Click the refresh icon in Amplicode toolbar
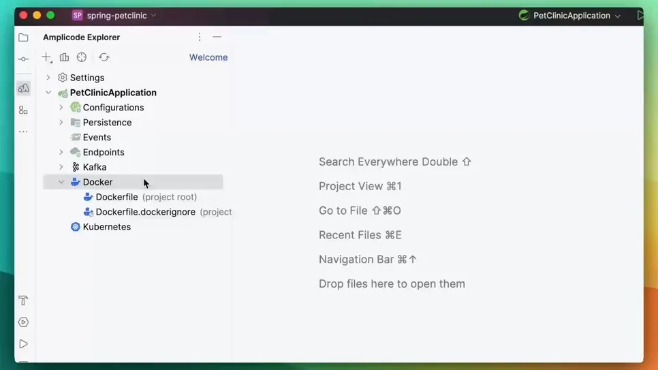Viewport: 658px width, 370px height. point(104,57)
